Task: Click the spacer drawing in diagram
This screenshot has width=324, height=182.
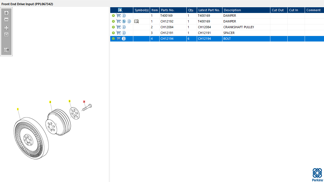Action: click(75, 113)
